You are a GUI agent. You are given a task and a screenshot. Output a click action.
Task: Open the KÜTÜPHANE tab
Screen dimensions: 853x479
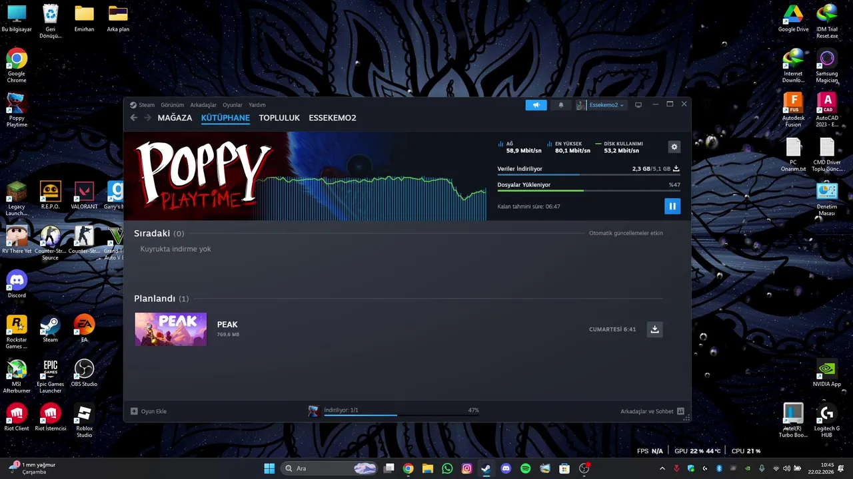(225, 118)
